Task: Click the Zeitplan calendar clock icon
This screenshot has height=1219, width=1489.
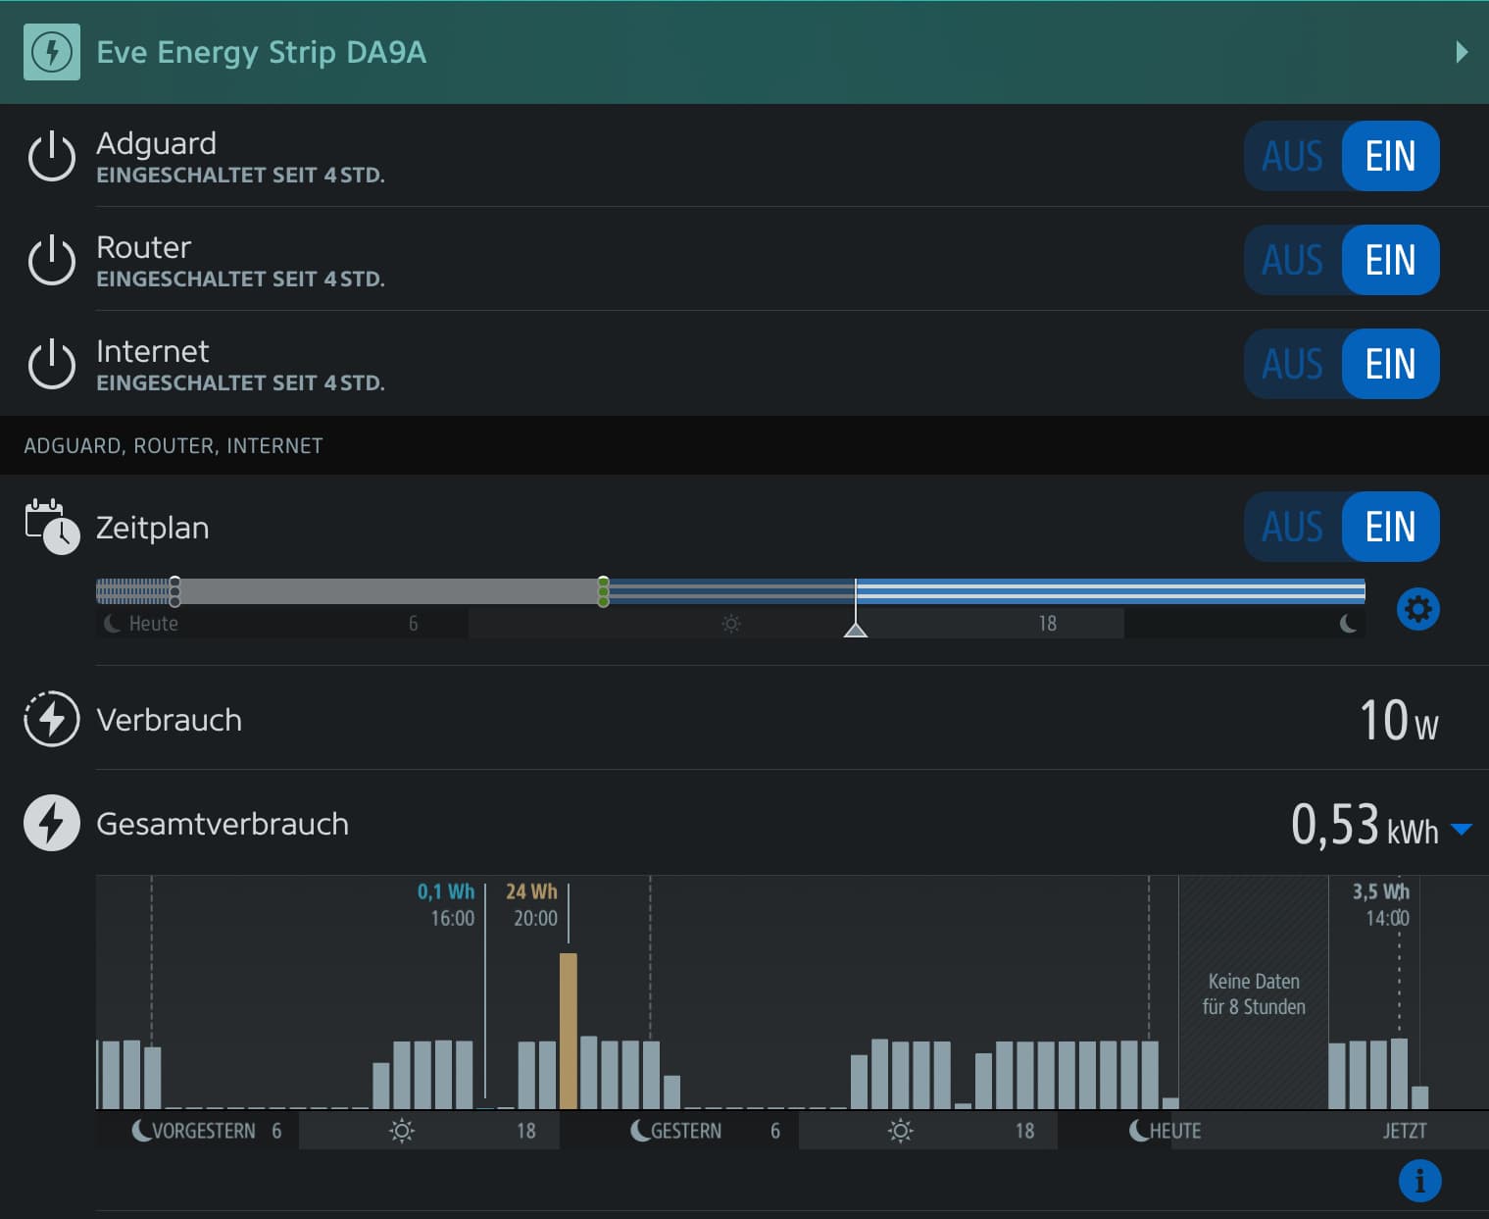Action: pyautogui.click(x=52, y=528)
